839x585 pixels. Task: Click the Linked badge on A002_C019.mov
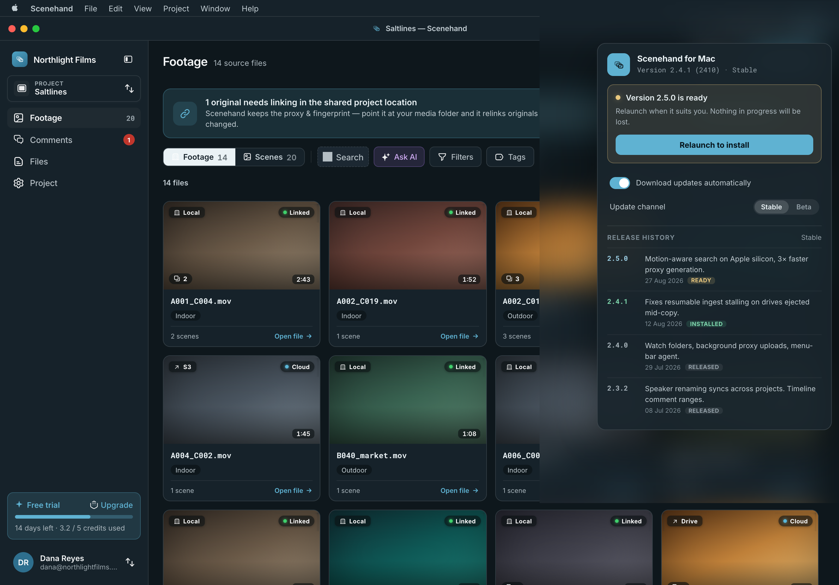462,212
